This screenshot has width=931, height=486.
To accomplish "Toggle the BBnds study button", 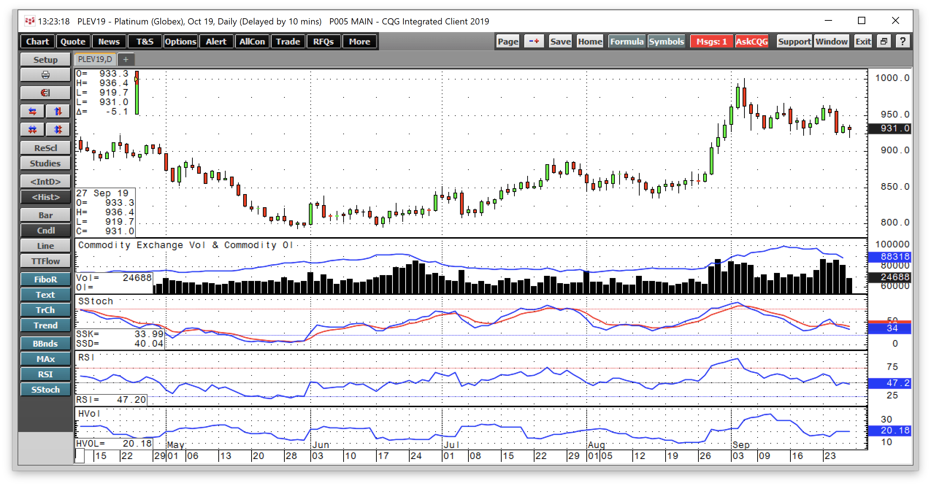I will point(45,344).
